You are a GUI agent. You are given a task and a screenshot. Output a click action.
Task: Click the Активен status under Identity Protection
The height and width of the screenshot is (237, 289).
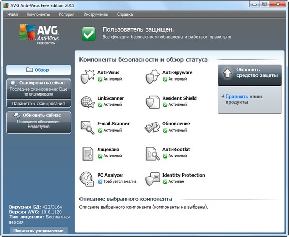176,181
